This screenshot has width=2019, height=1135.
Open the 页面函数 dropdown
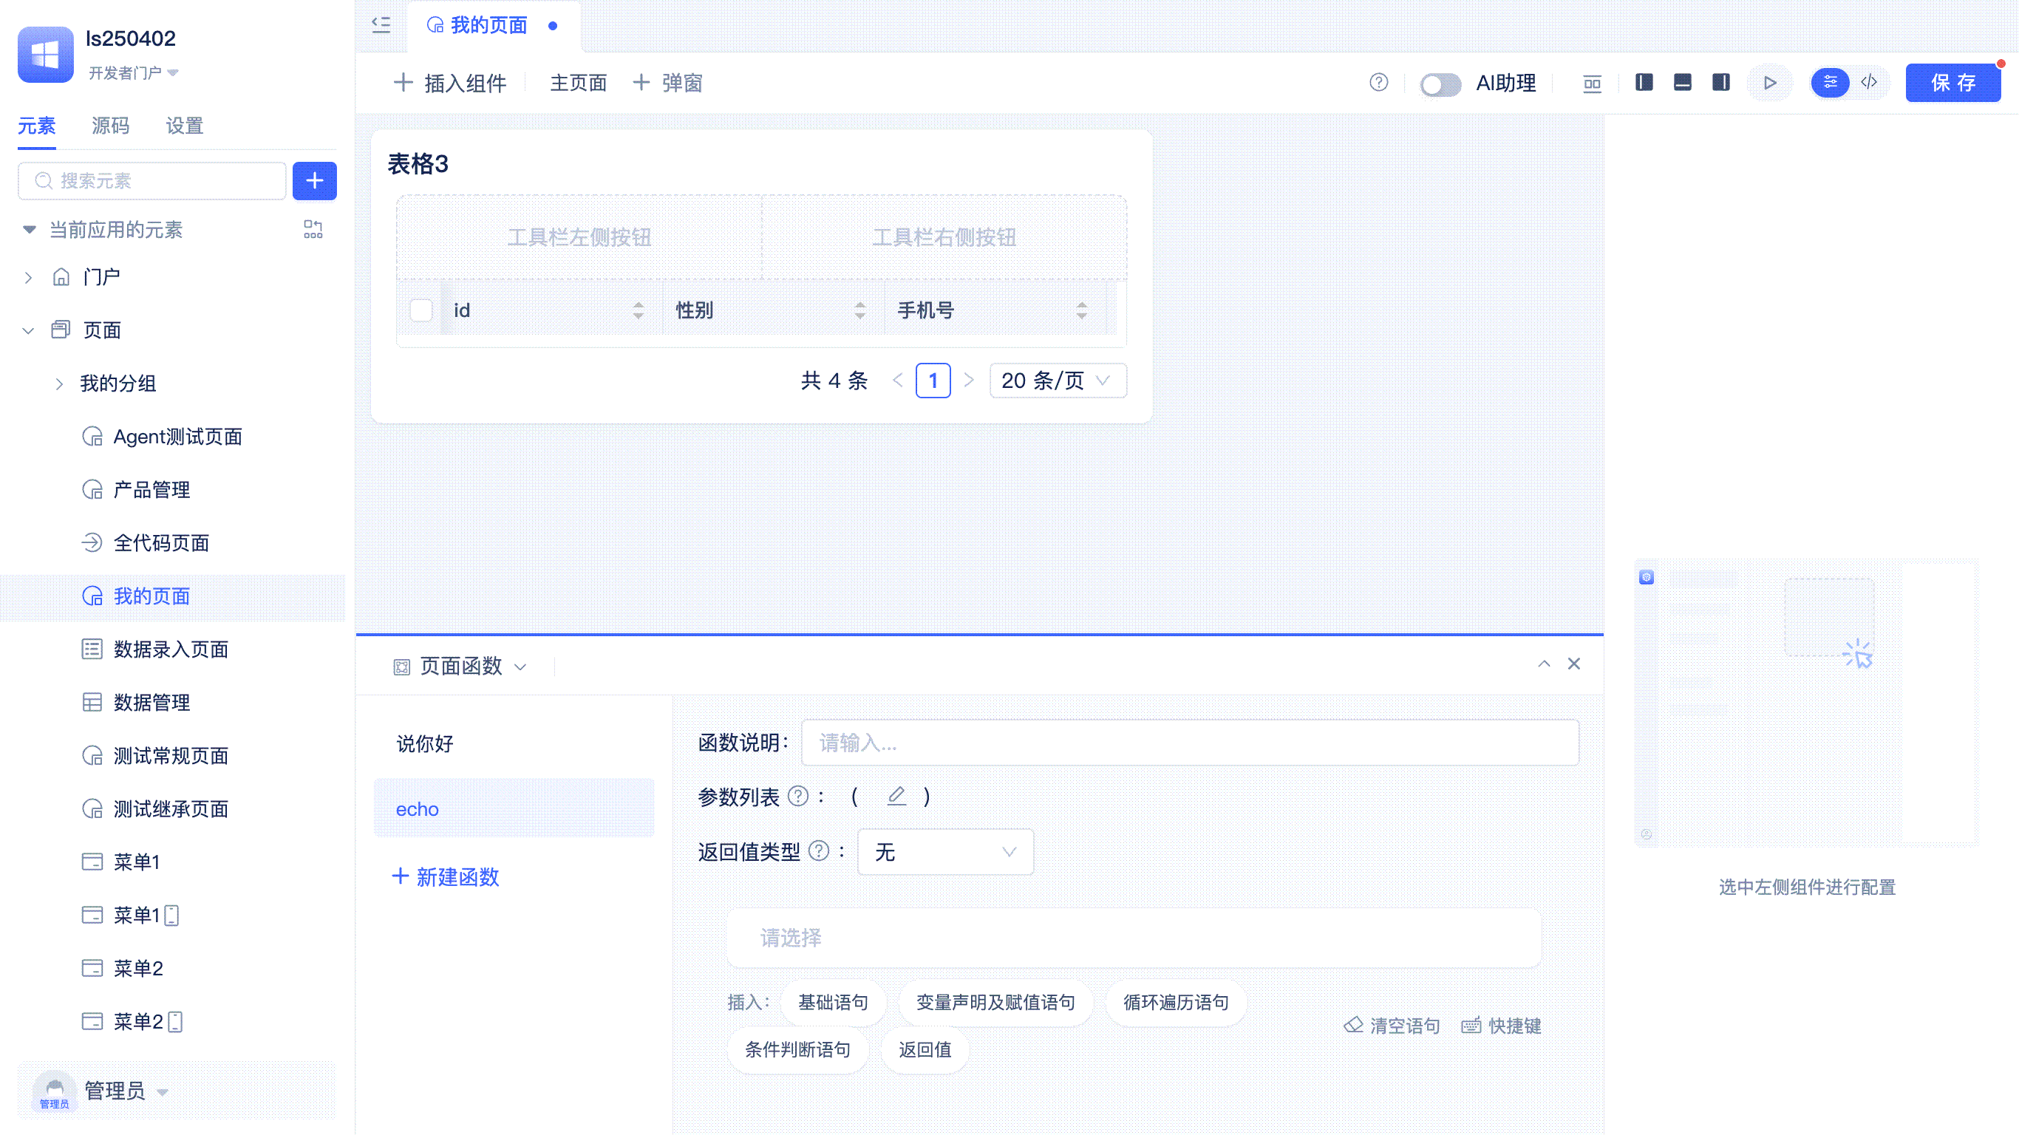(460, 667)
